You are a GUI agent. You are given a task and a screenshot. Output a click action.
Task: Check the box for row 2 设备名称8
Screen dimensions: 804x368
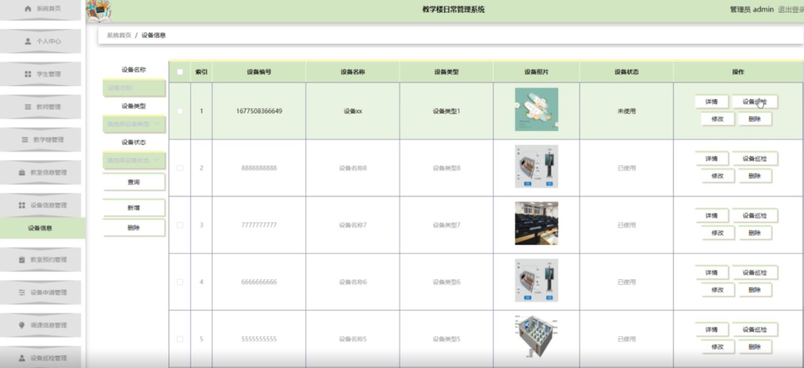pos(180,168)
